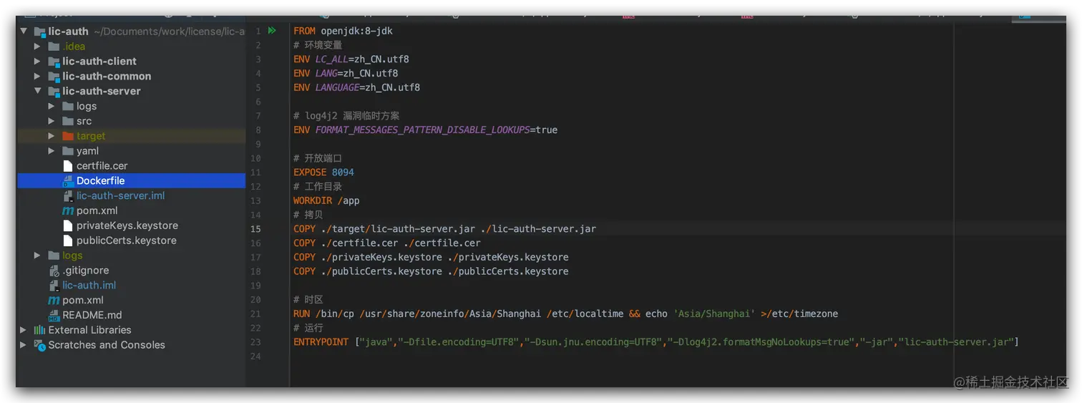Image resolution: width=1082 pixels, height=403 pixels.
Task: Click the lic-auth-server.iml file icon
Action: click(68, 195)
